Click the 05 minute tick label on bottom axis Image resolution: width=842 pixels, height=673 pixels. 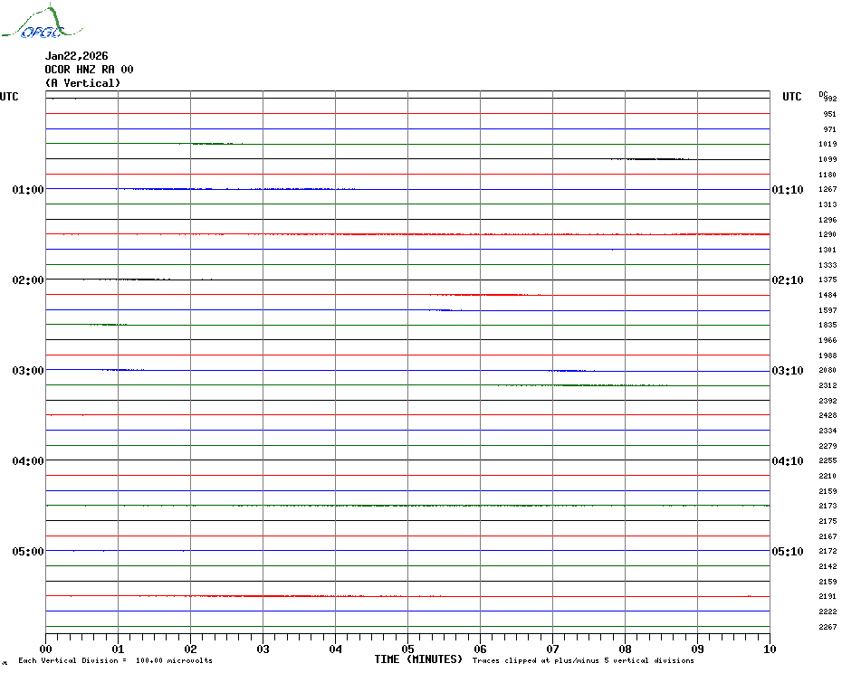point(407,649)
